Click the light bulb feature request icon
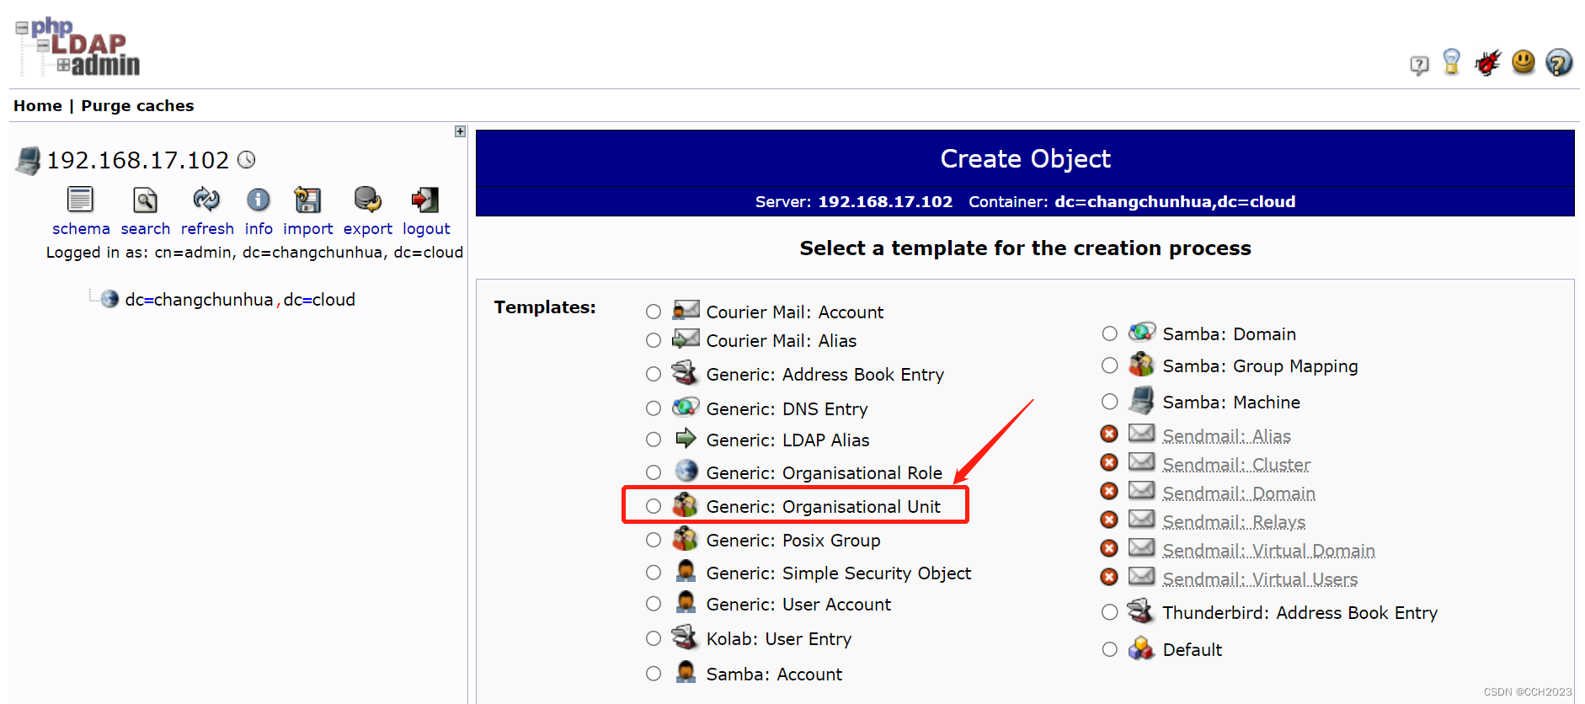This screenshot has height=704, width=1585. click(1451, 62)
